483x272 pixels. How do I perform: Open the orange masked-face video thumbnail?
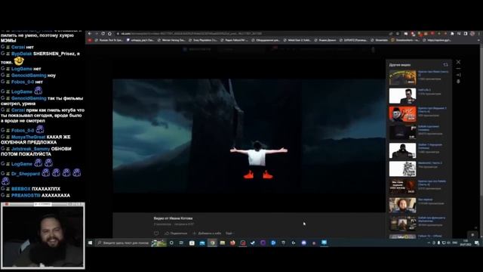[402, 114]
